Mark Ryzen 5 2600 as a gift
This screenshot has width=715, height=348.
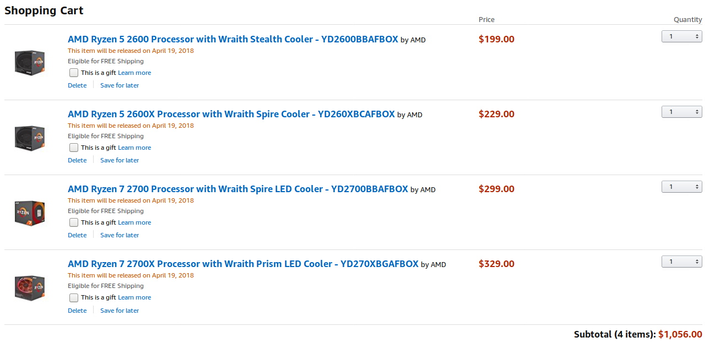74,73
